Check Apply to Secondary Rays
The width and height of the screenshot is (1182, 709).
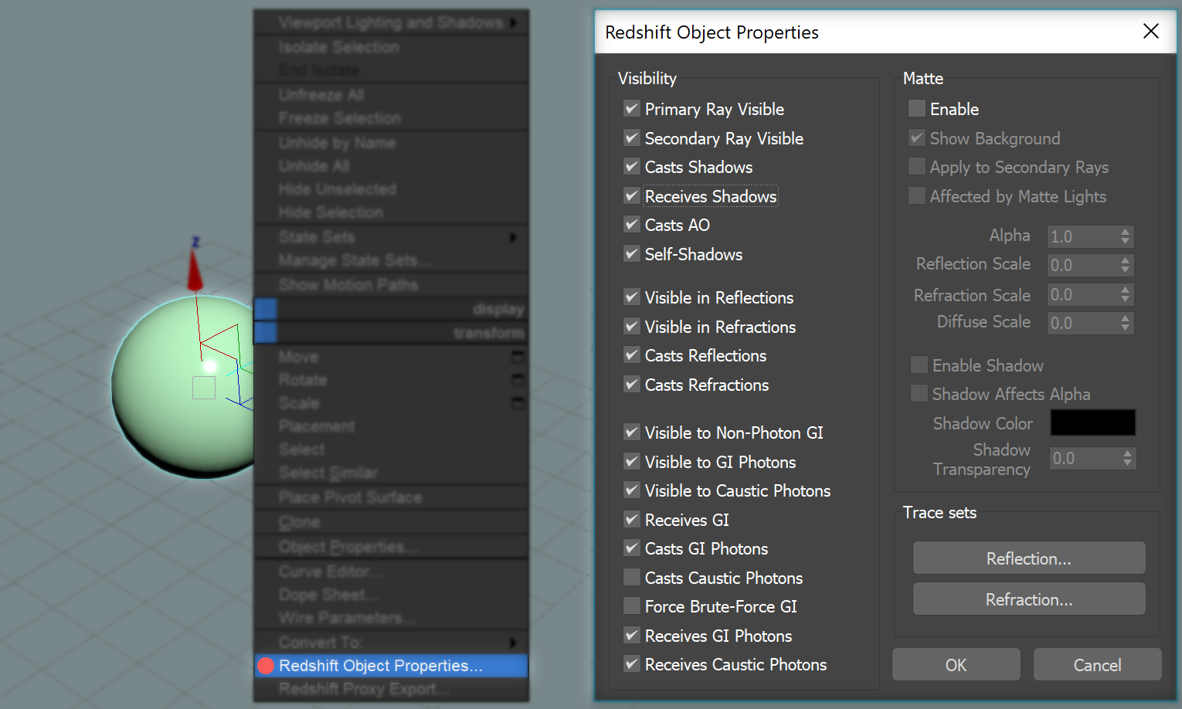(x=917, y=167)
